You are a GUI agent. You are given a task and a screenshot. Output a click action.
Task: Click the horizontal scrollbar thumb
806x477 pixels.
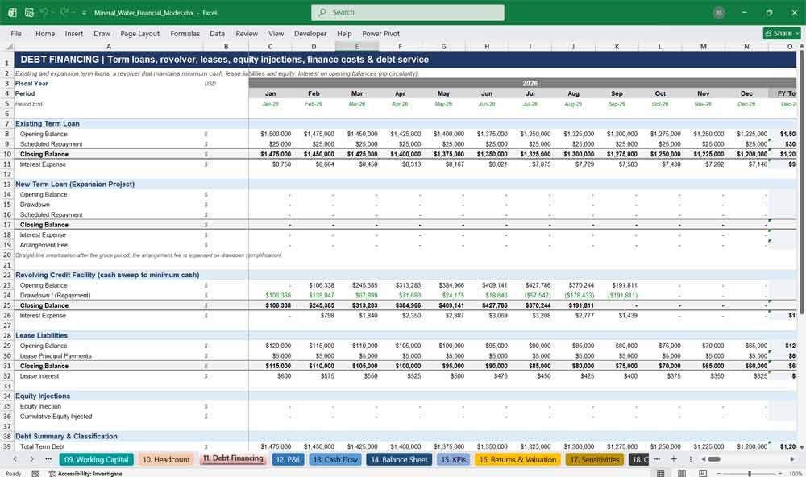point(714,459)
